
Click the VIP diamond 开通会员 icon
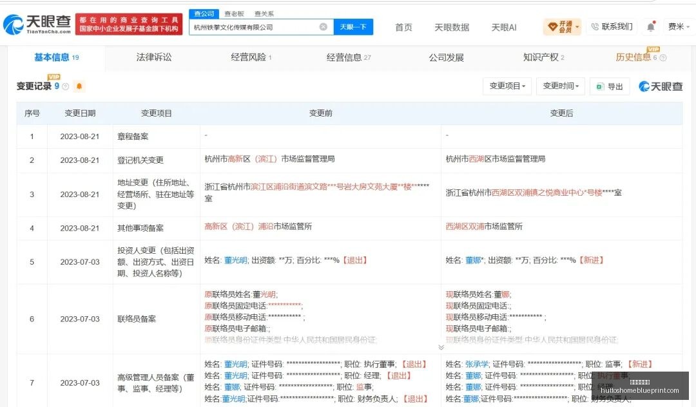553,27
